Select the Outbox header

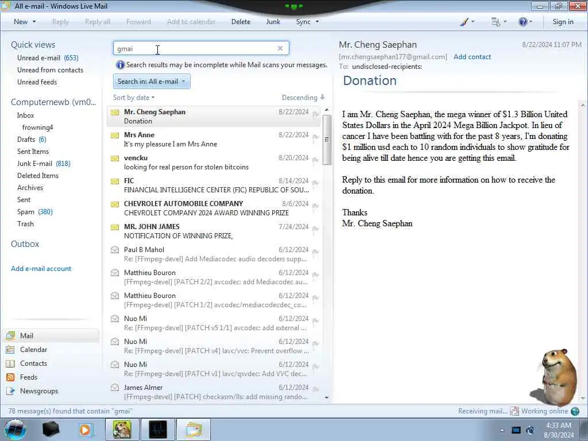(x=25, y=244)
